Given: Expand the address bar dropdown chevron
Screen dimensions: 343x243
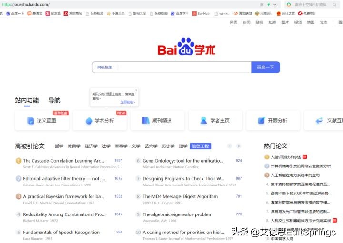Looking at the screenshot, I should coord(275,4).
